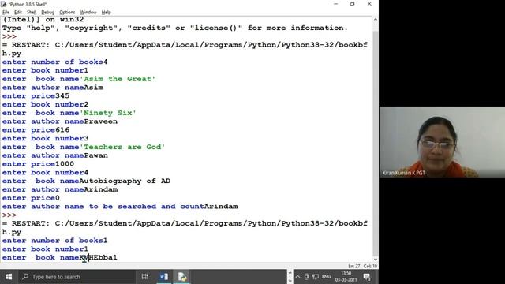505x284 pixels.
Task: Click the power/battery tray icon
Action: click(307, 277)
